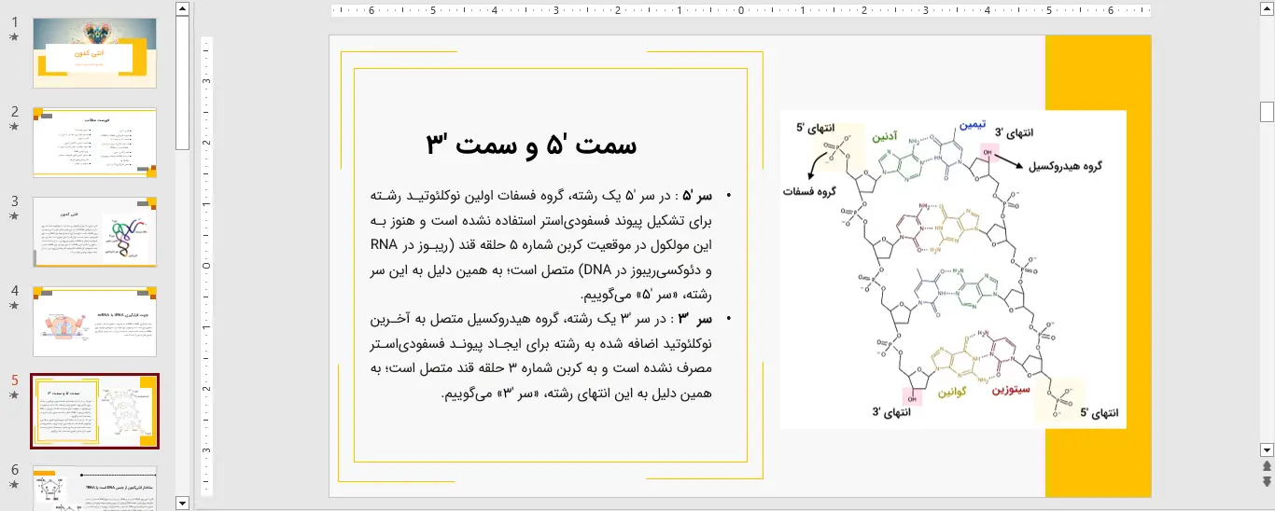Click the animation star icon under slide 1
The image size is (1275, 511).
pos(14,37)
